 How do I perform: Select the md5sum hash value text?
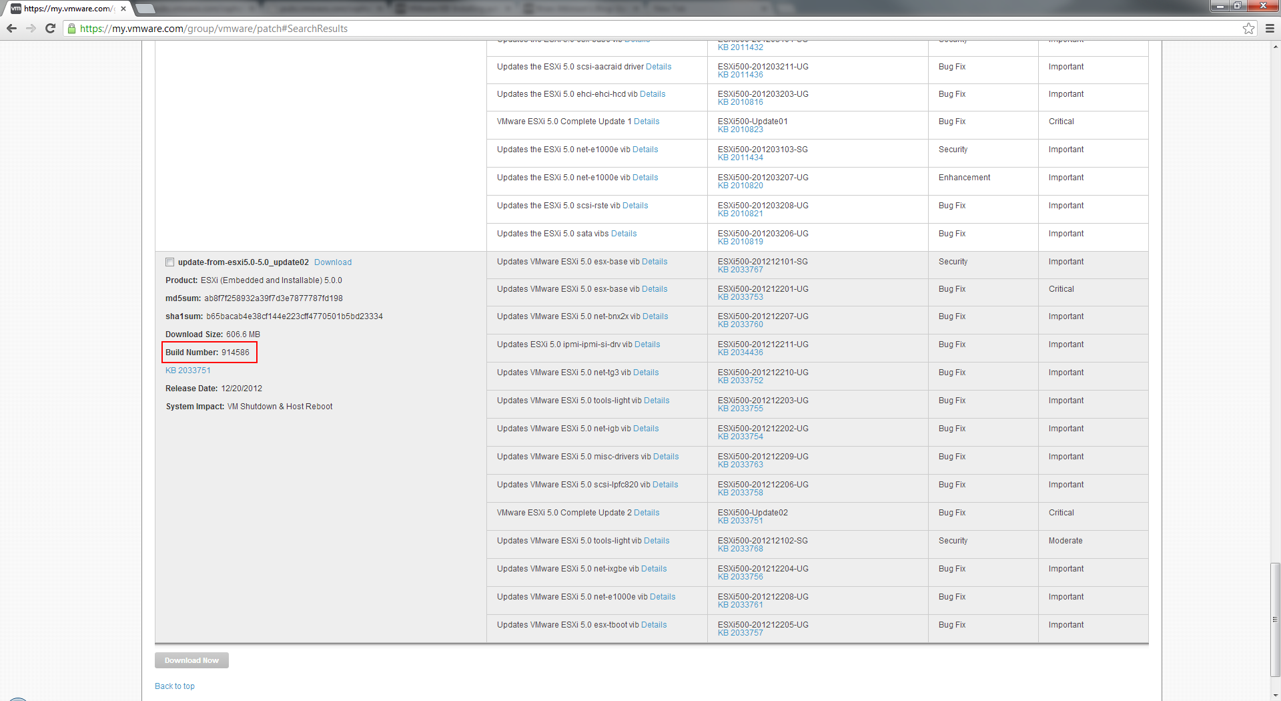coord(274,298)
